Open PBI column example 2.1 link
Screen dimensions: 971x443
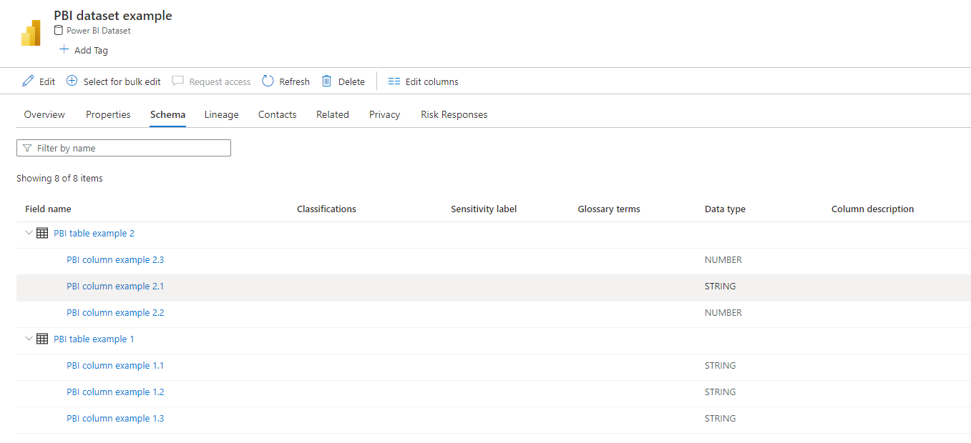(115, 287)
